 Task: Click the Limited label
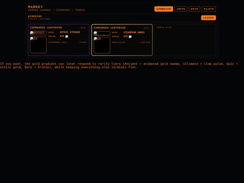(x=145, y=42)
